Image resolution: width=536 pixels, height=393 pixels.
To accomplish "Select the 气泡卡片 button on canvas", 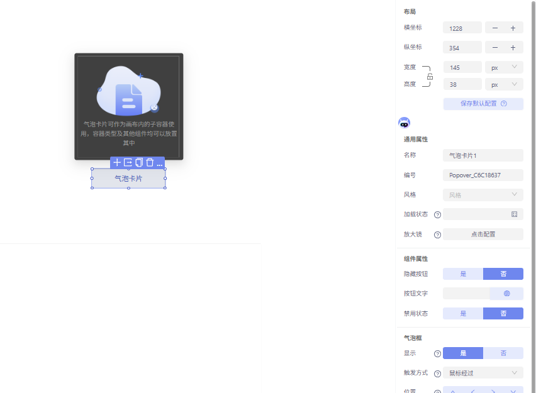I will pyautogui.click(x=128, y=179).
